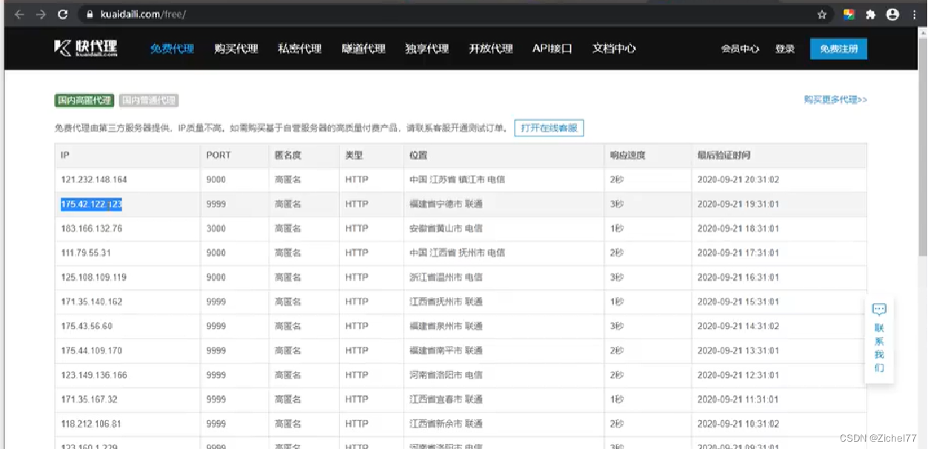Click the 打开在线客服 button
The image size is (928, 449).
[549, 128]
